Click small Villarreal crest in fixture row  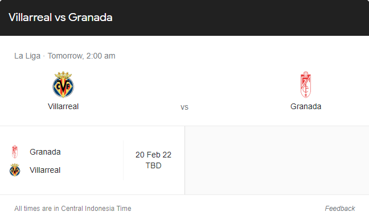tap(15, 170)
